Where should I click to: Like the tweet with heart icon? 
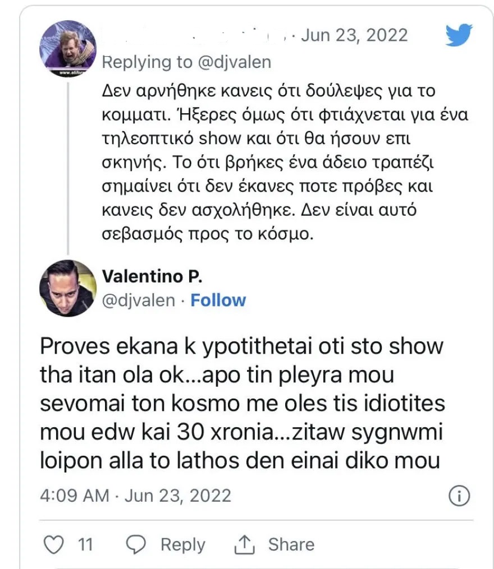click(x=53, y=544)
